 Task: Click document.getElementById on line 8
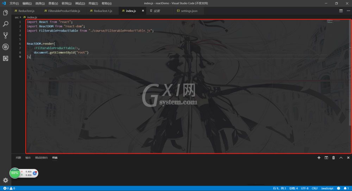[x=54, y=52]
